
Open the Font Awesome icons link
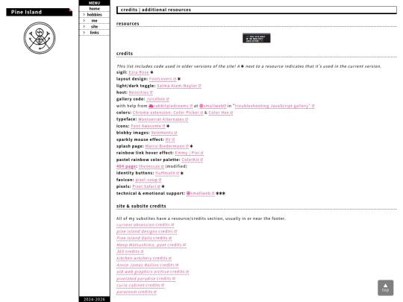tap(148, 126)
